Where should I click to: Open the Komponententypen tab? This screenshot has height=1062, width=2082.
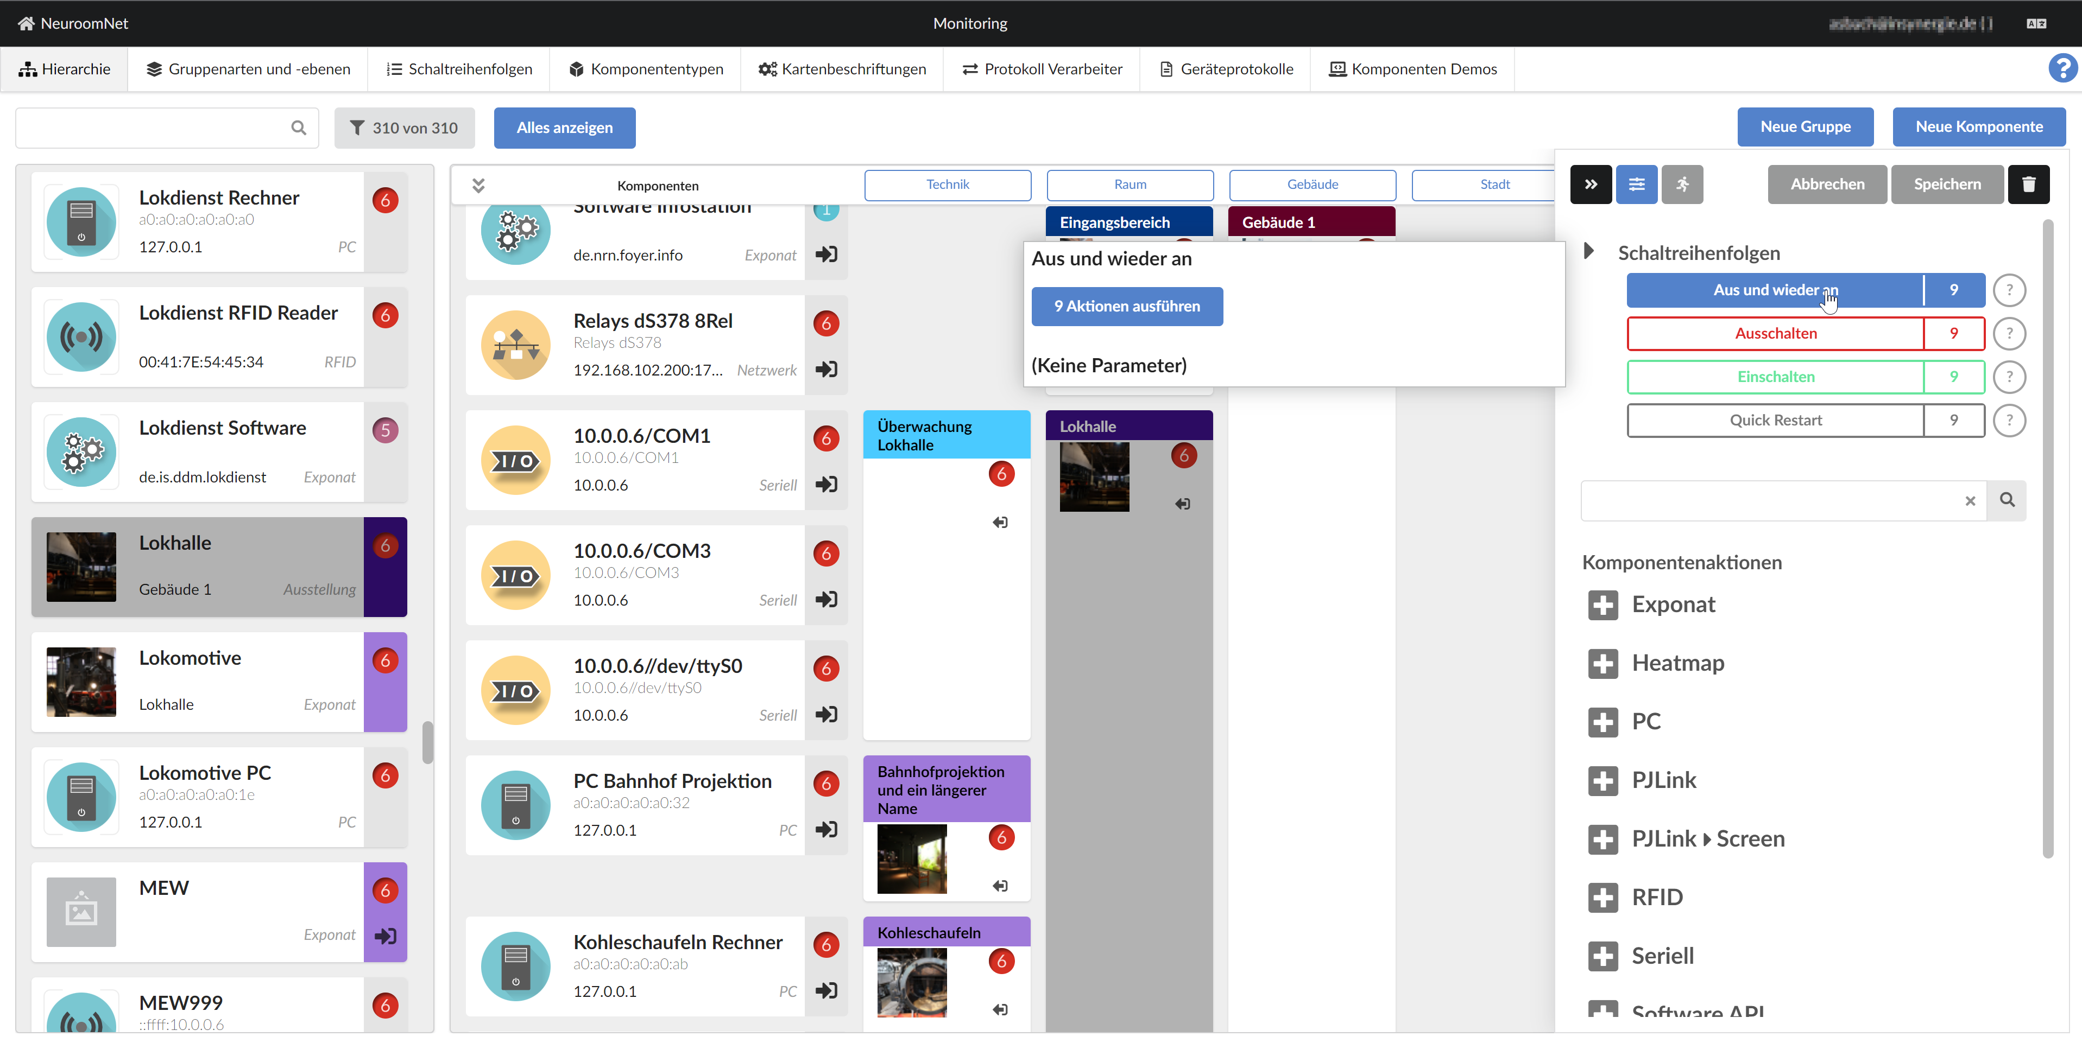point(645,68)
